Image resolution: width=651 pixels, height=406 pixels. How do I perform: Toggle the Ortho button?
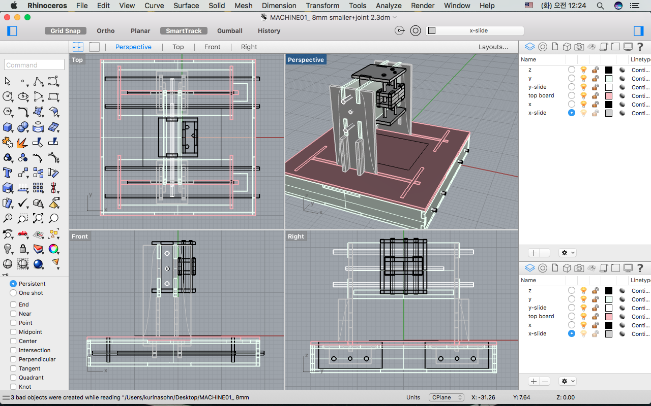(106, 31)
